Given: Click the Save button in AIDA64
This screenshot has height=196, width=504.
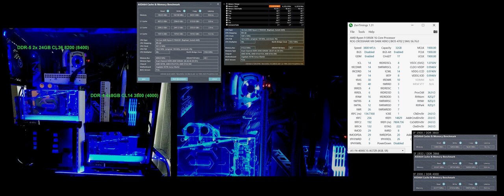Looking at the screenshot, I should tap(144, 79).
